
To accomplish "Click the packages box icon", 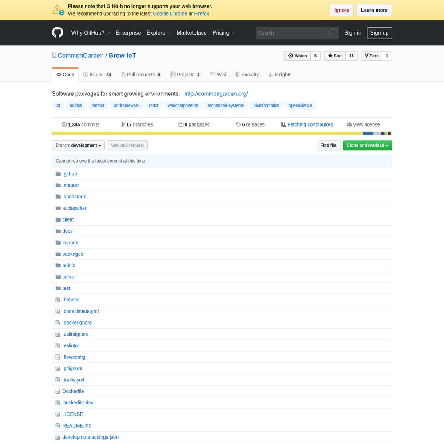I will [x=181, y=125].
